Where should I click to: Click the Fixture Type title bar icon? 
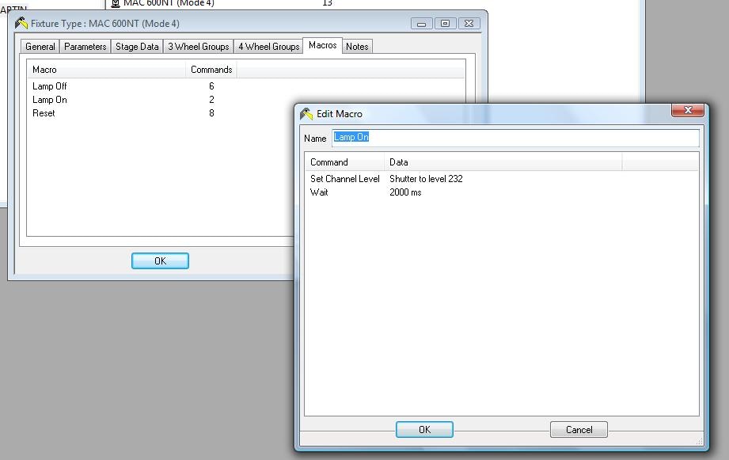(21, 23)
